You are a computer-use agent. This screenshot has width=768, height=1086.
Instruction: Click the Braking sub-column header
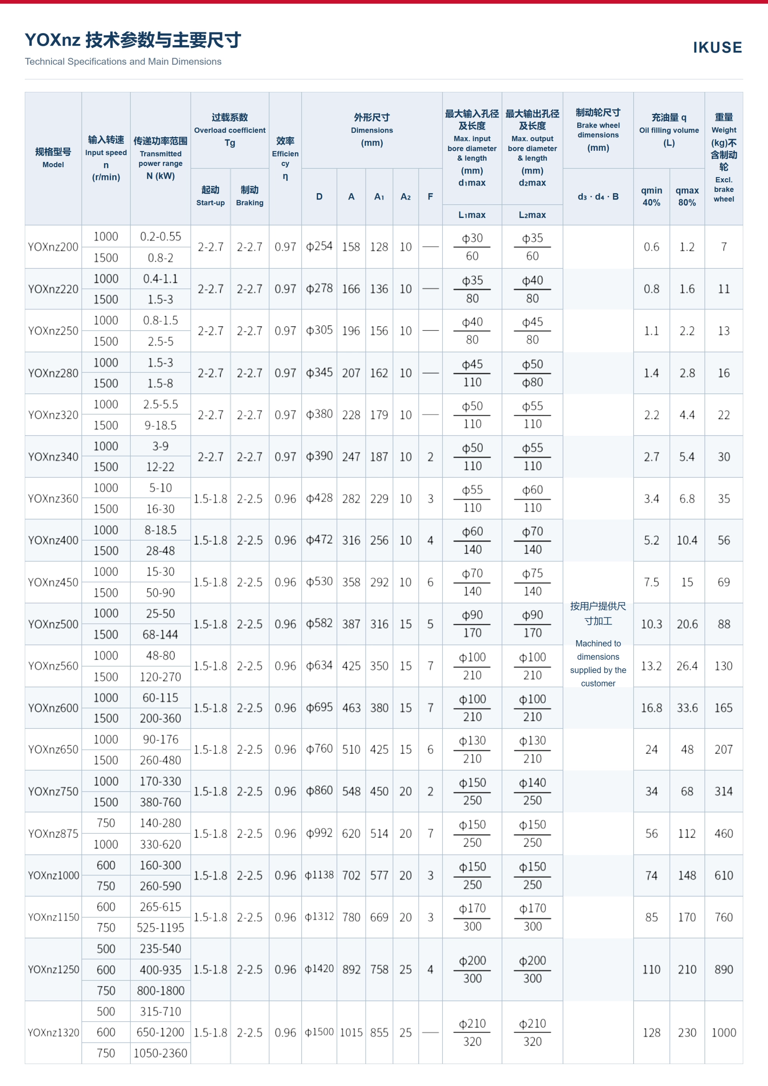pos(250,196)
